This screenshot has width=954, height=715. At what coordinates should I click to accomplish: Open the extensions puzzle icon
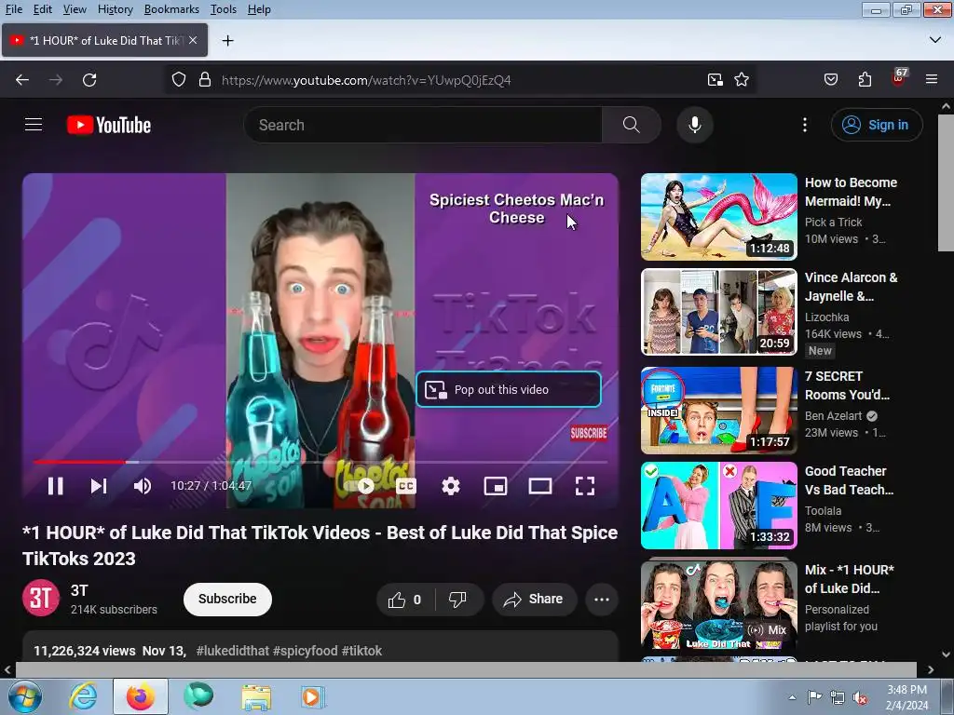[865, 80]
